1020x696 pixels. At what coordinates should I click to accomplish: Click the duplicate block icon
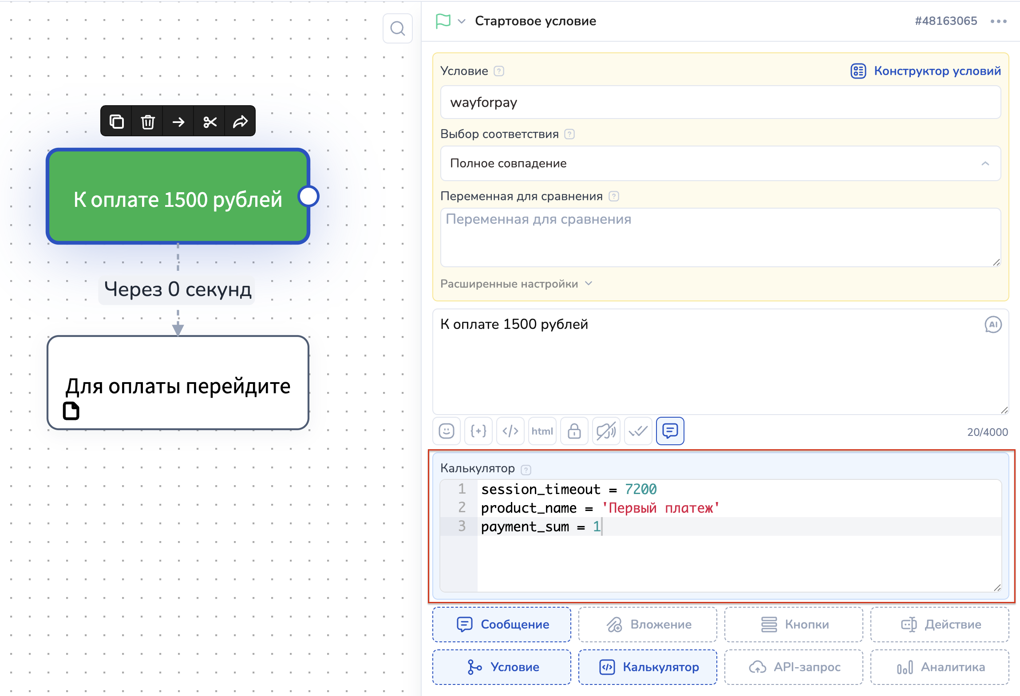116,121
